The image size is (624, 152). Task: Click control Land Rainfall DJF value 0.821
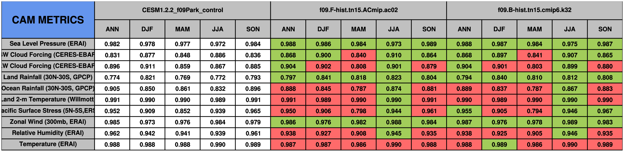point(147,77)
